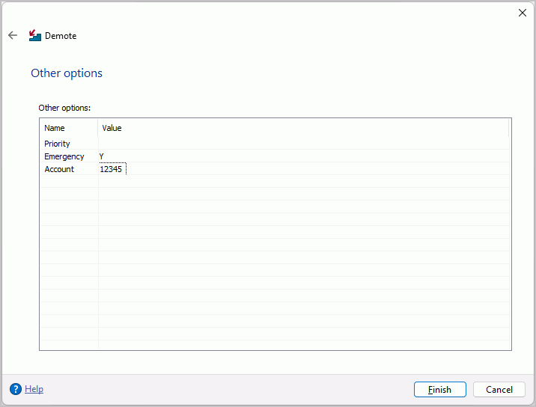Click the Value column header

303,128
